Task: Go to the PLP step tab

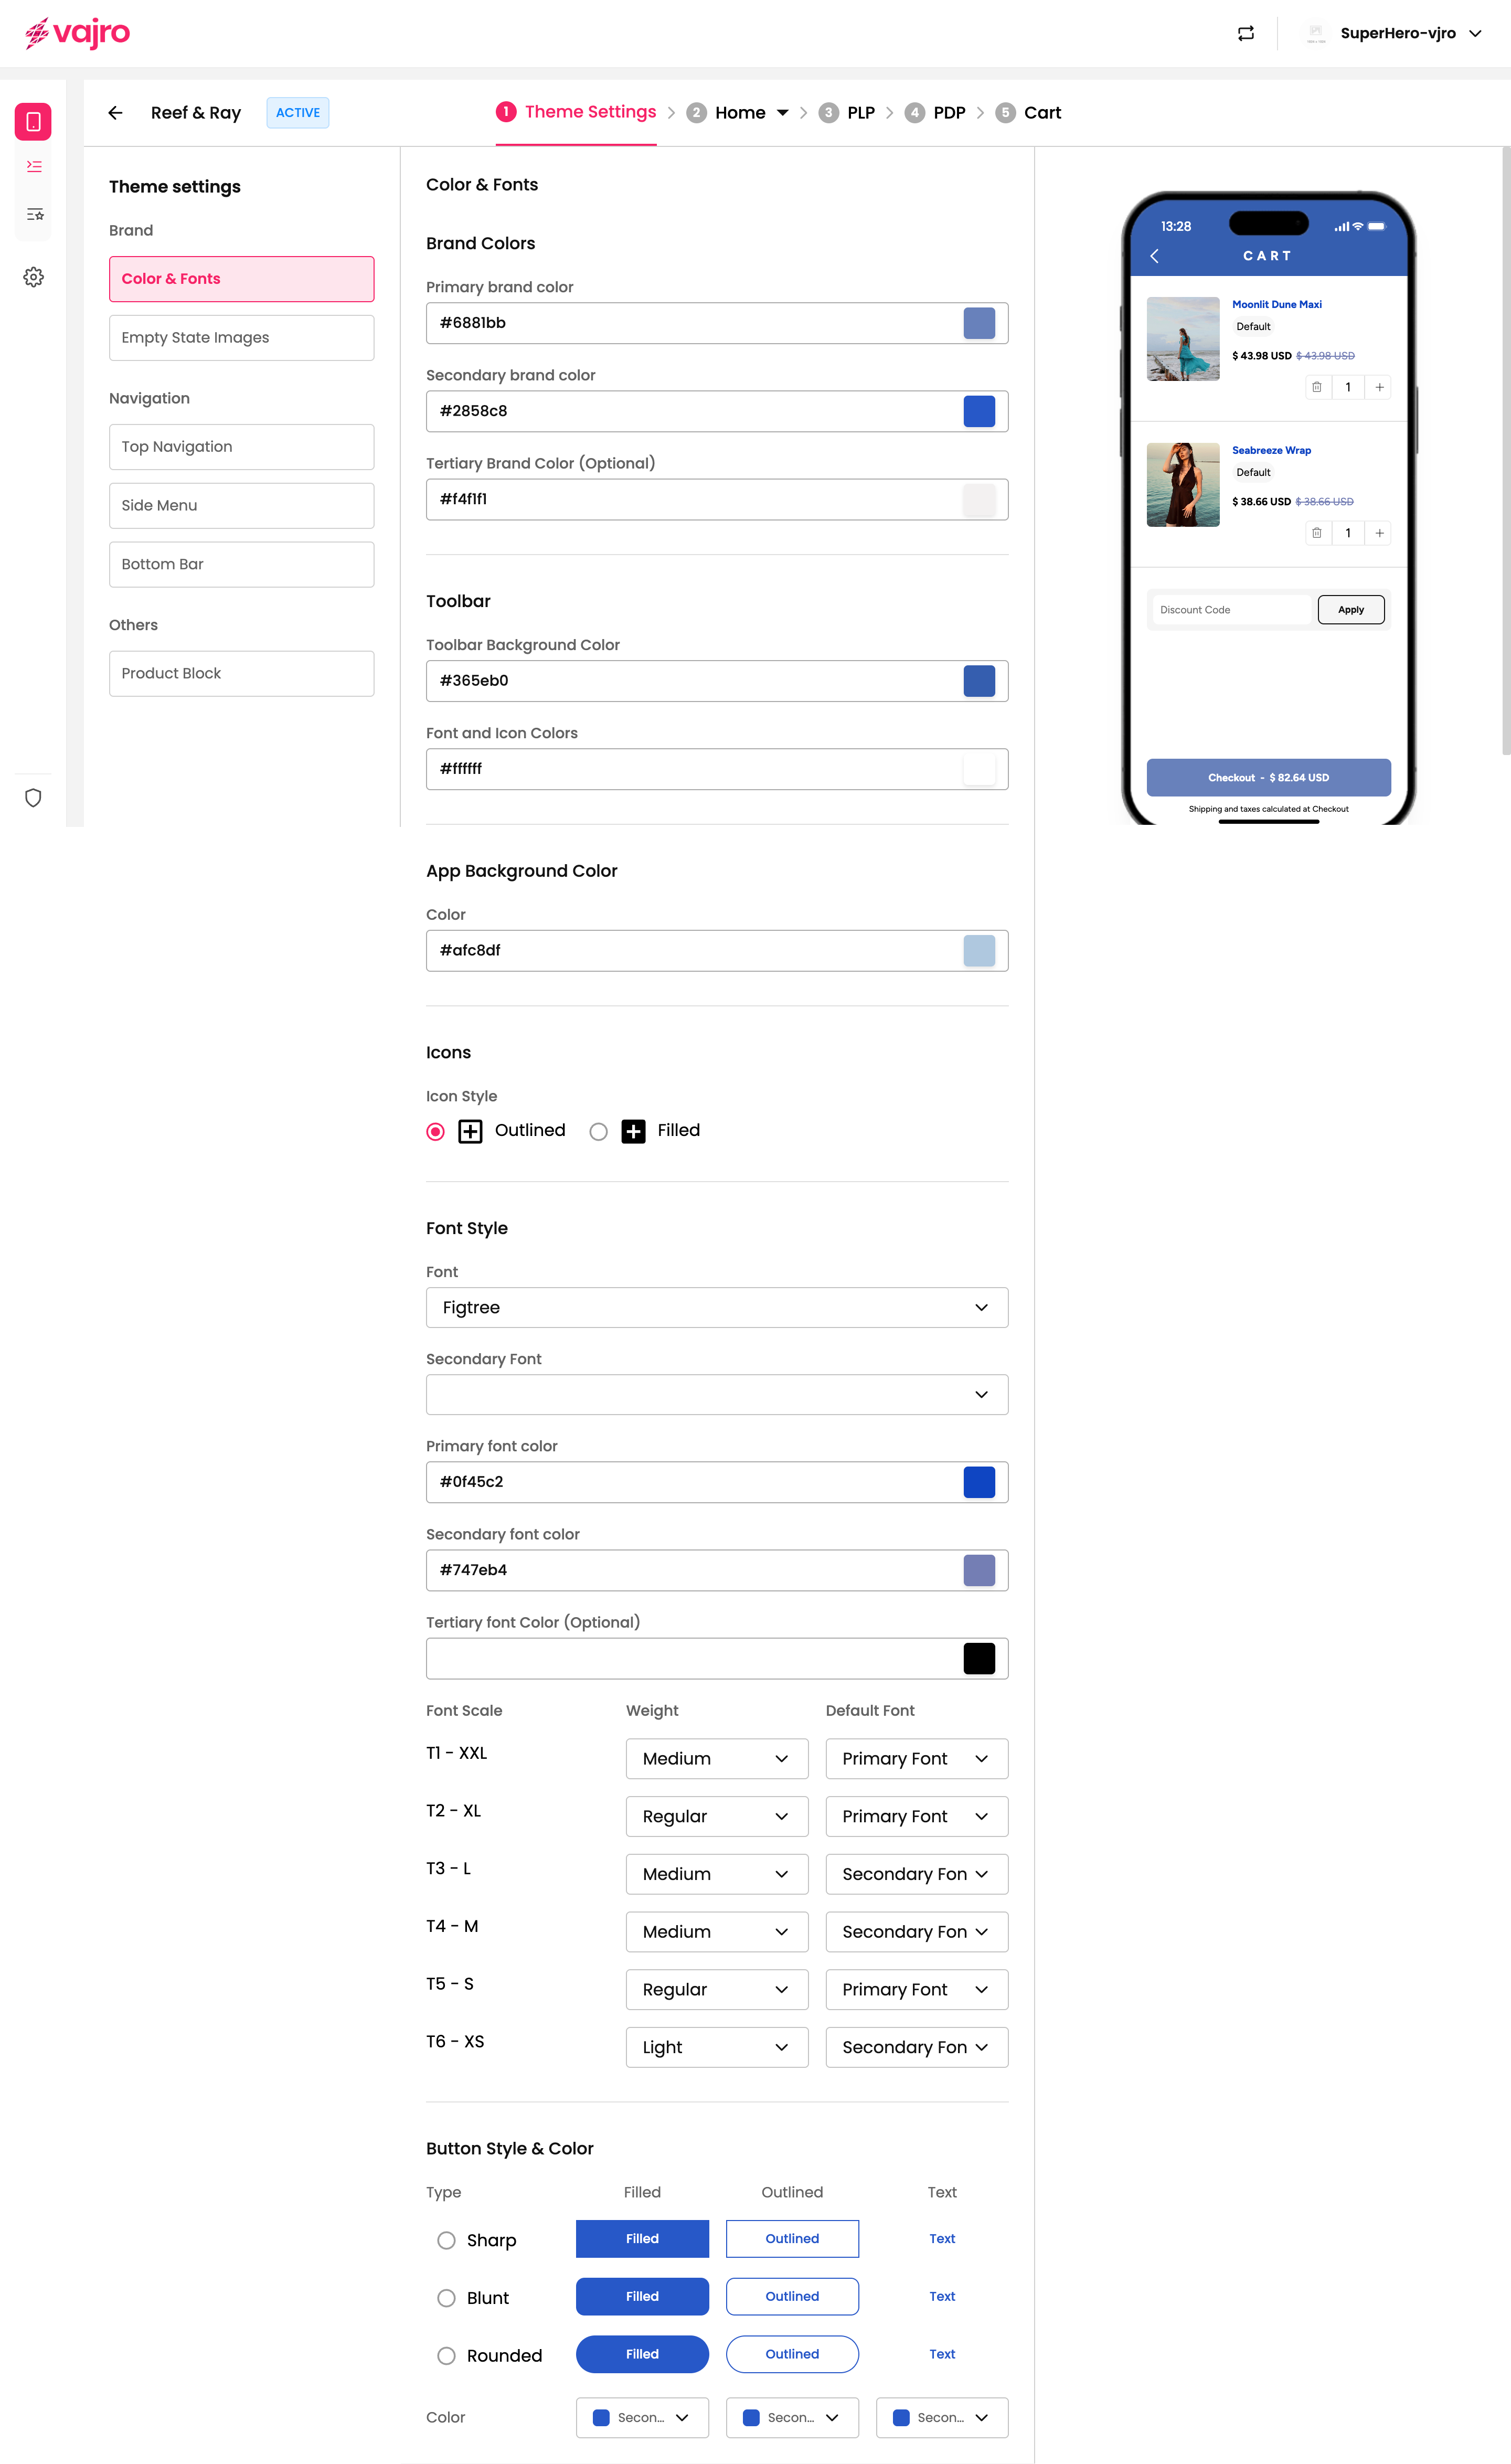Action: coord(860,113)
